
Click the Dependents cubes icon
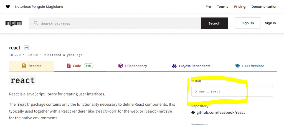point(174,66)
